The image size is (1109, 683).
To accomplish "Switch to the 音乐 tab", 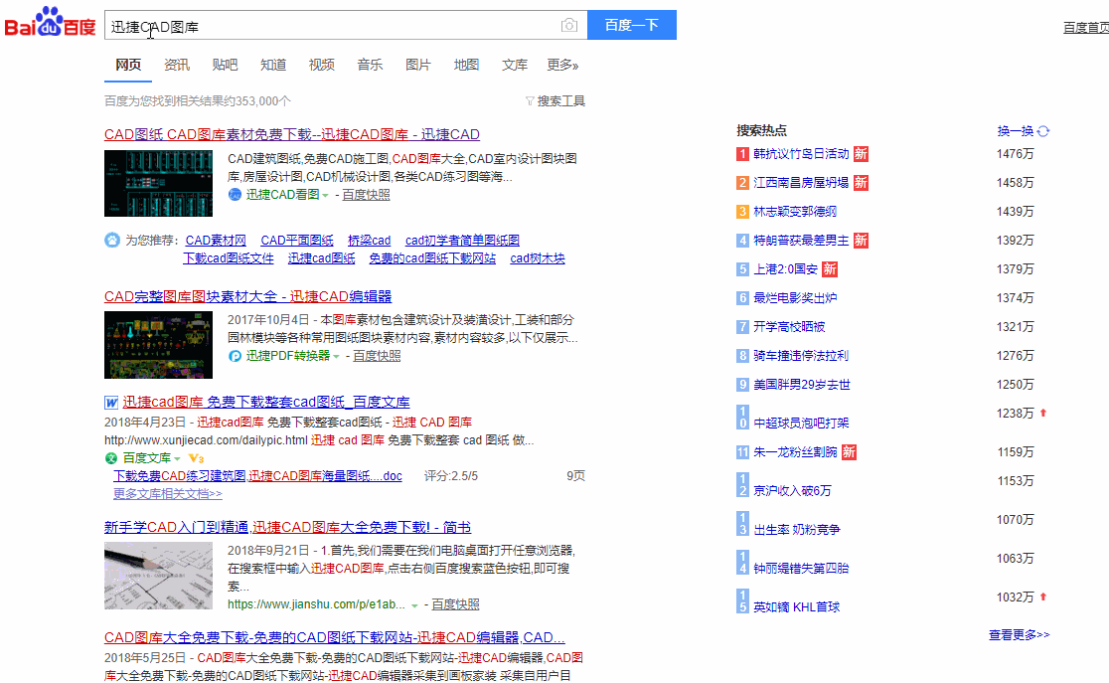I will [370, 65].
